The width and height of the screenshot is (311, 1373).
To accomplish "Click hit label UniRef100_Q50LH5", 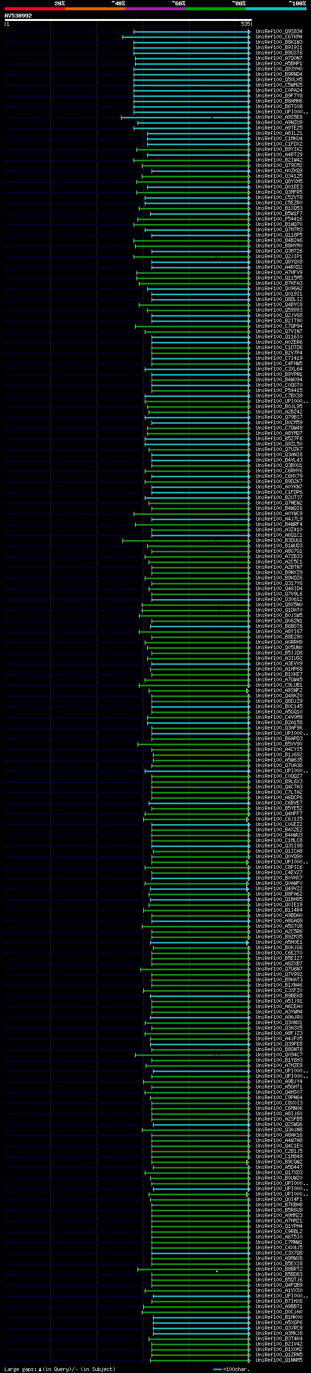I will (279, 79).
